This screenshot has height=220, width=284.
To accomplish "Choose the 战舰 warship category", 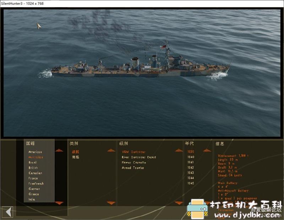I will [x=76, y=152].
